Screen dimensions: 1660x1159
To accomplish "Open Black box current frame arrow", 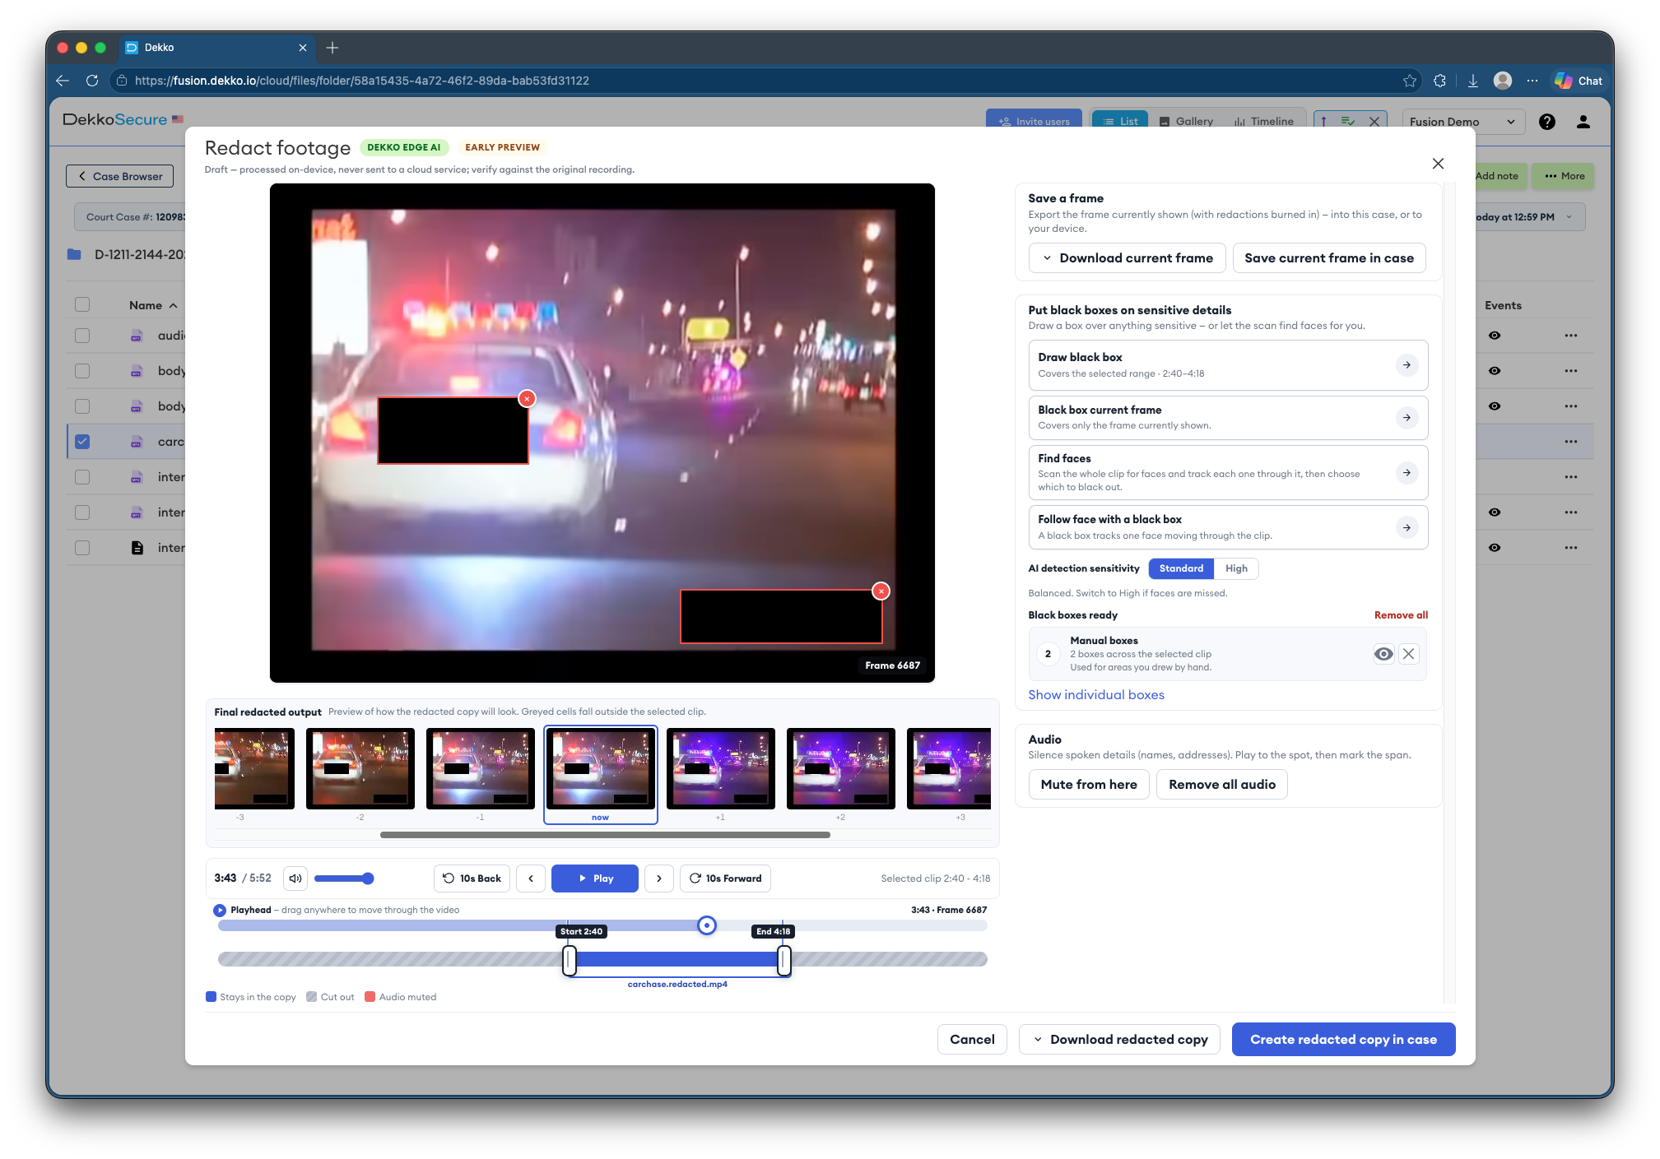I will click(x=1407, y=417).
